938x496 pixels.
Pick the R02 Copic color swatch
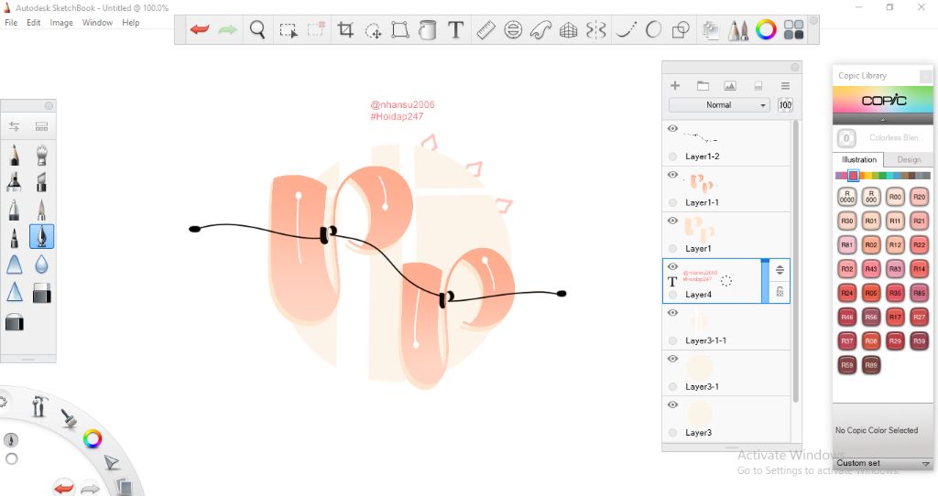pos(871,245)
